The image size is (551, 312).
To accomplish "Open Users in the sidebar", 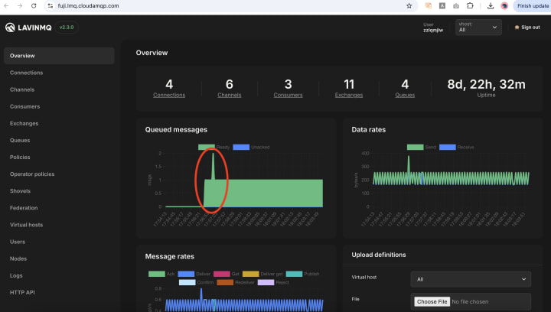I will tap(17, 242).
